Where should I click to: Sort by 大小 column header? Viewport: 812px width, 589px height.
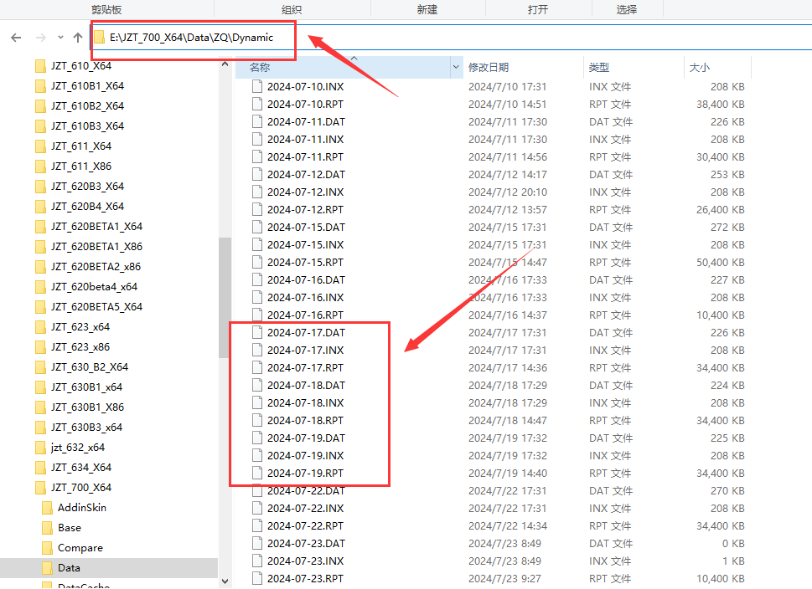[x=699, y=67]
